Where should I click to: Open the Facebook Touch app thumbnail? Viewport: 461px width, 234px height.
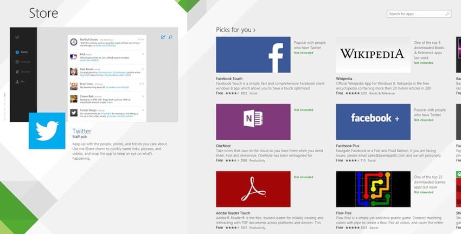pyautogui.click(x=253, y=55)
